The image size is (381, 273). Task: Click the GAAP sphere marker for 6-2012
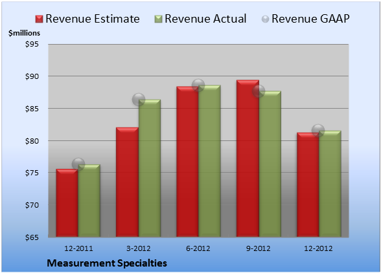[x=198, y=85]
